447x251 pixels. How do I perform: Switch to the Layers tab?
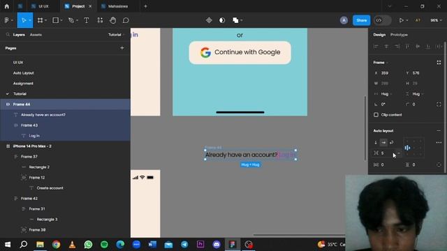[19, 35]
